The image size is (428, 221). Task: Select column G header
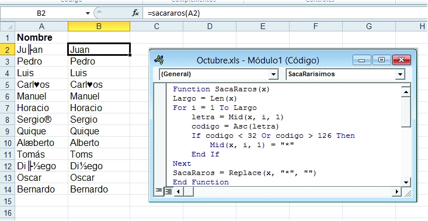[369, 26]
